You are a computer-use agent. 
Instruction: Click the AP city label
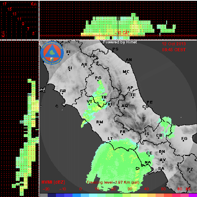130,88
